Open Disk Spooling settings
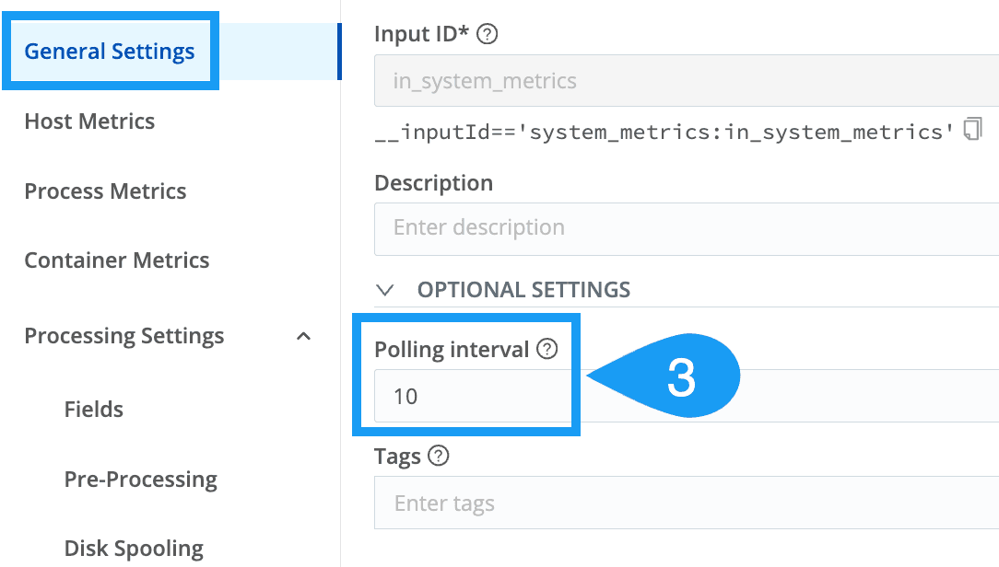 pyautogui.click(x=134, y=549)
